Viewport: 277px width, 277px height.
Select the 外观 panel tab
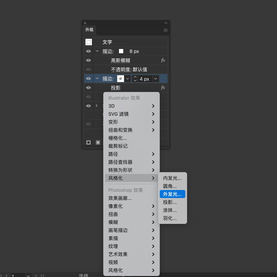pyautogui.click(x=89, y=30)
